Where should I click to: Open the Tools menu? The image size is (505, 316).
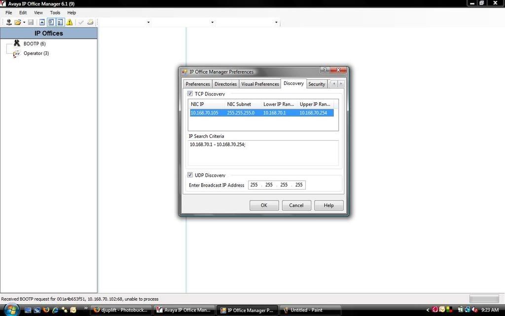tap(55, 12)
